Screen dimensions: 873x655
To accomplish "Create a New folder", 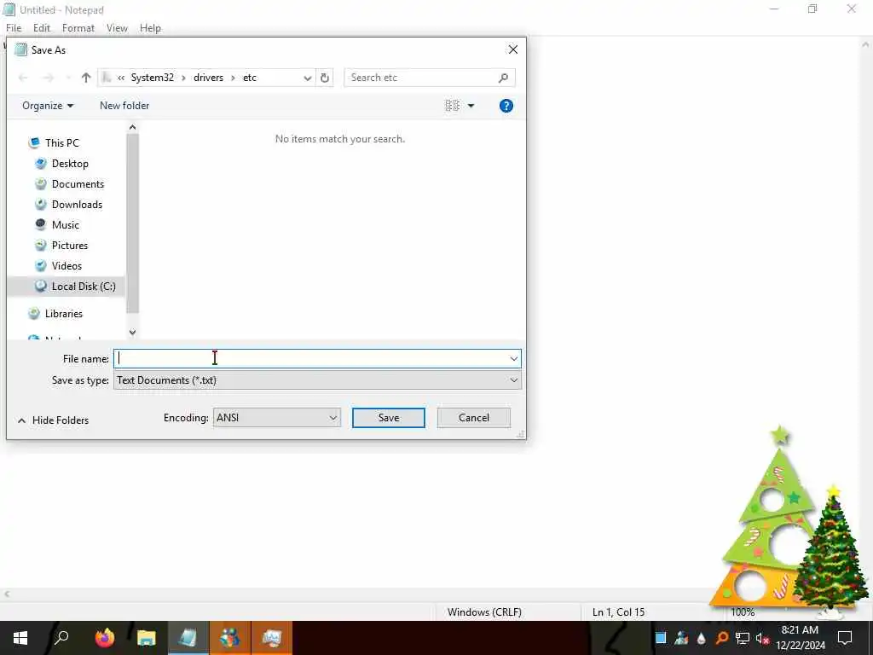I will [x=124, y=106].
